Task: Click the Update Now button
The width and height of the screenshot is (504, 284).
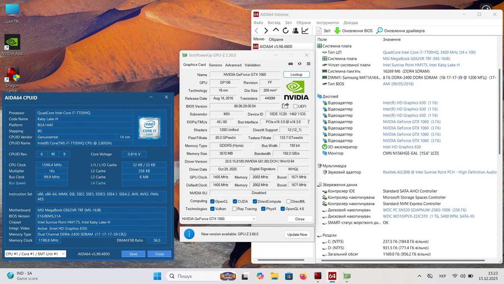Action: (297, 234)
